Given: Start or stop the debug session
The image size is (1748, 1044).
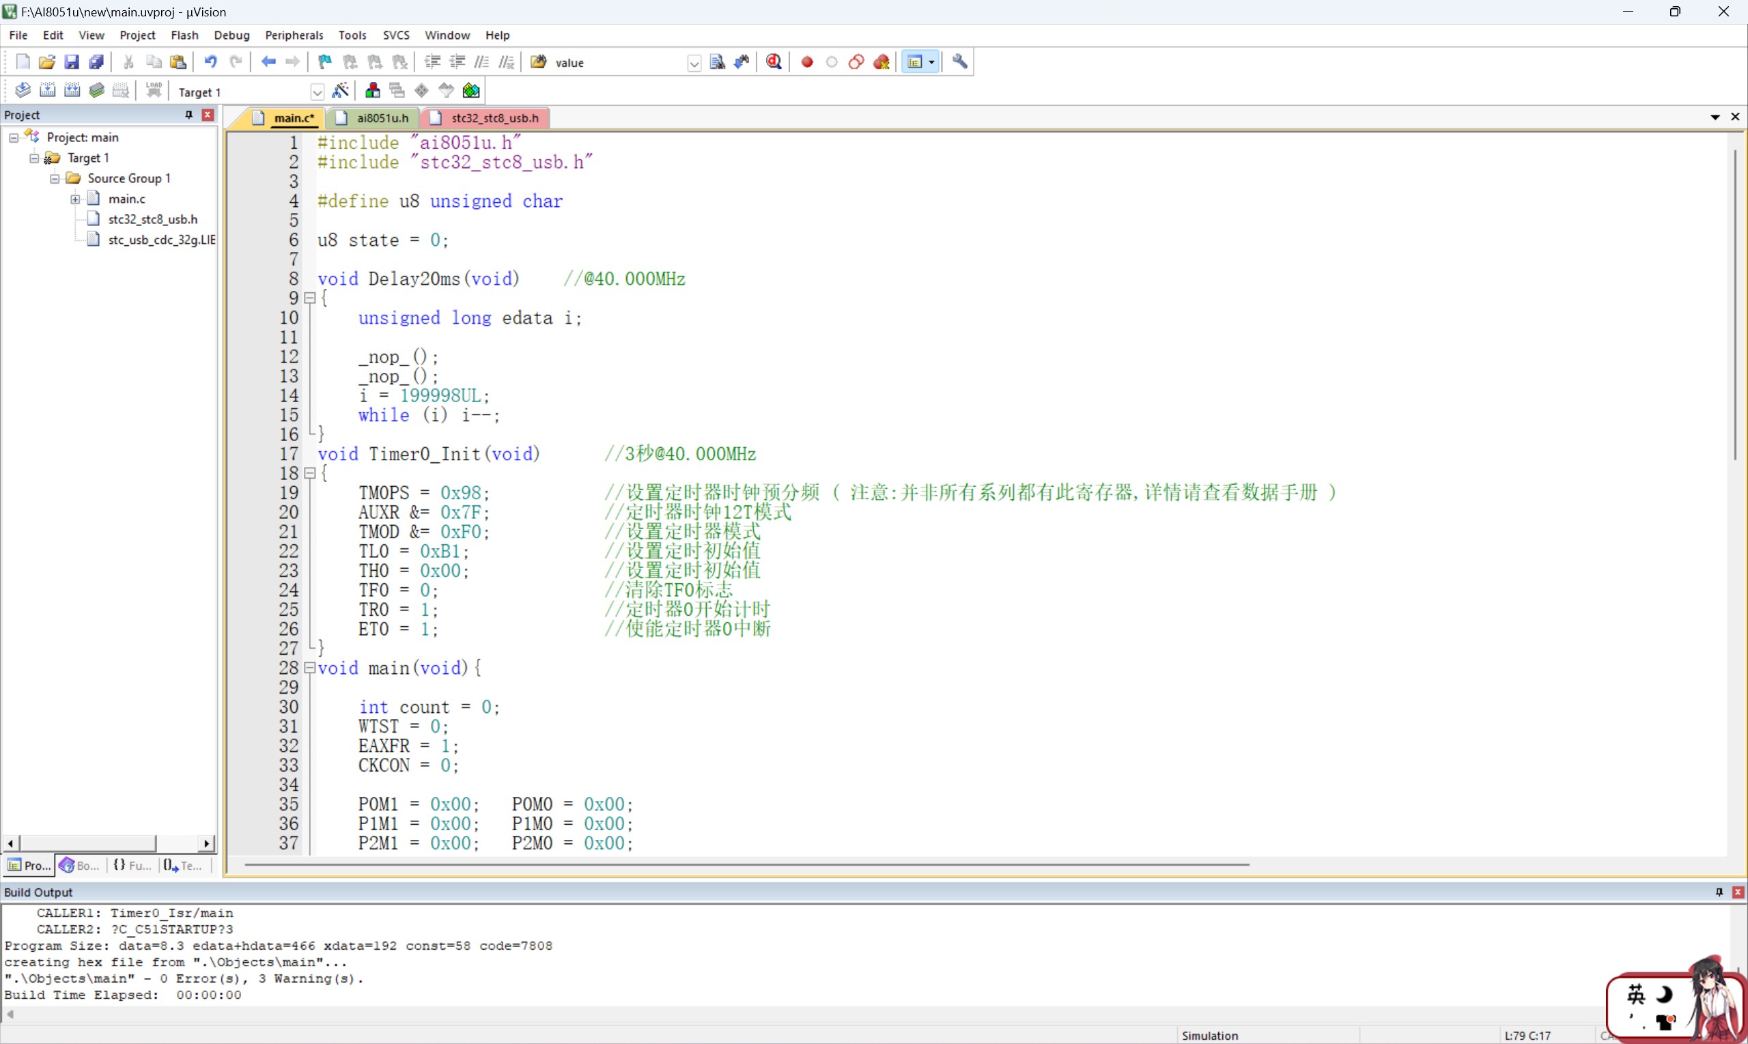Looking at the screenshot, I should [774, 62].
